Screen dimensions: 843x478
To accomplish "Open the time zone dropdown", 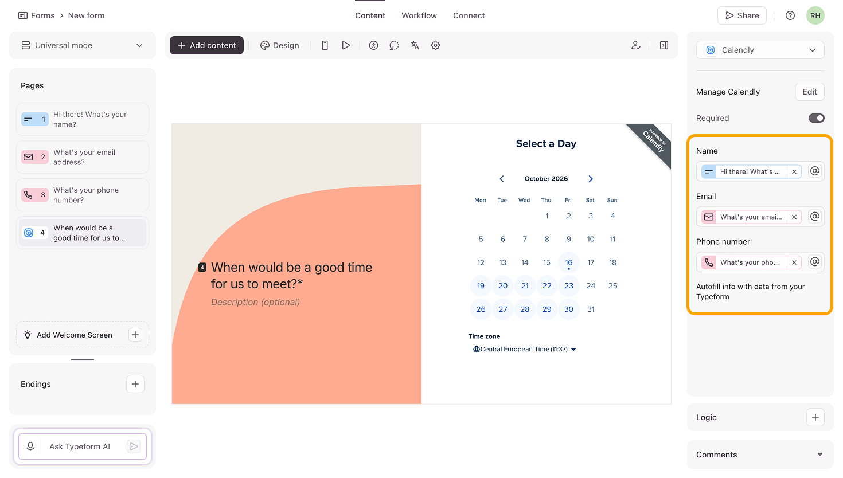I will (525, 349).
